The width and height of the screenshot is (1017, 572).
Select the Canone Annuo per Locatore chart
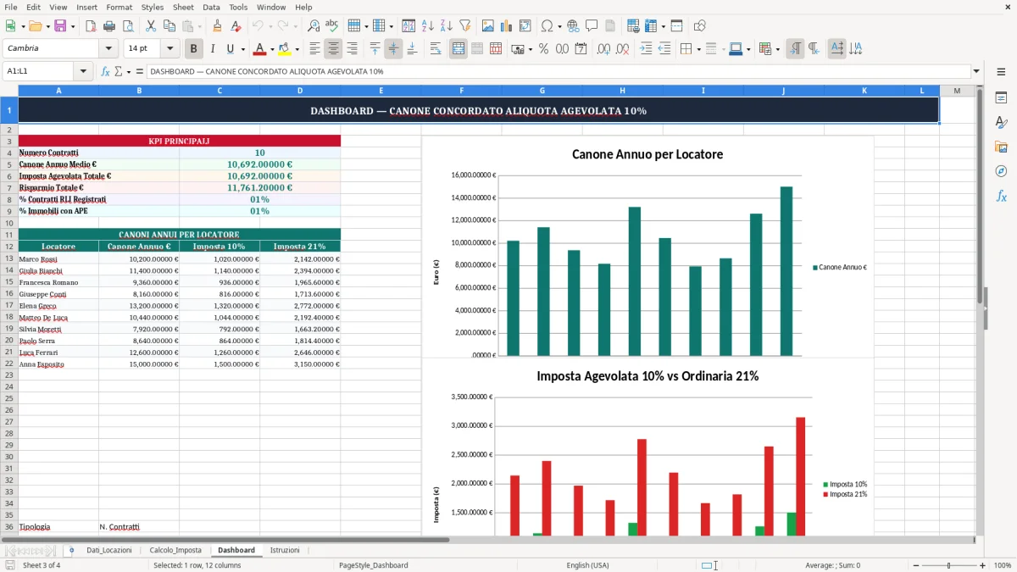click(x=648, y=247)
